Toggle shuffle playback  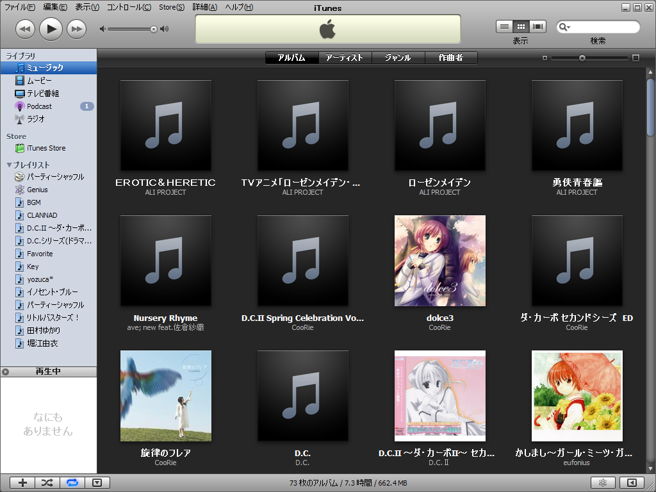(x=47, y=483)
